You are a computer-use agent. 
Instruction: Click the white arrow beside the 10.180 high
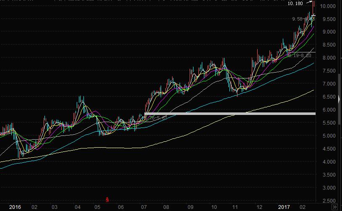pyautogui.click(x=309, y=3)
